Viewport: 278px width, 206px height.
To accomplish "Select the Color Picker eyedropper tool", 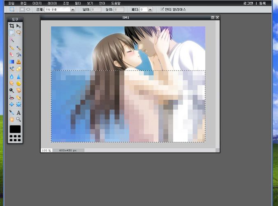I will point(12,112).
